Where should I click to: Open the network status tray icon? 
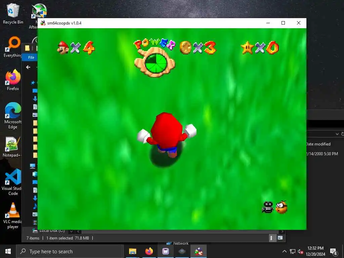click(x=293, y=251)
